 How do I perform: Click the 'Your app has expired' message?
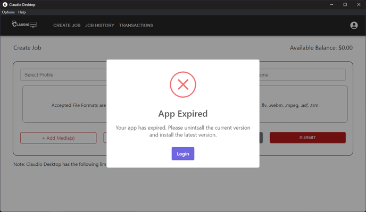183,131
